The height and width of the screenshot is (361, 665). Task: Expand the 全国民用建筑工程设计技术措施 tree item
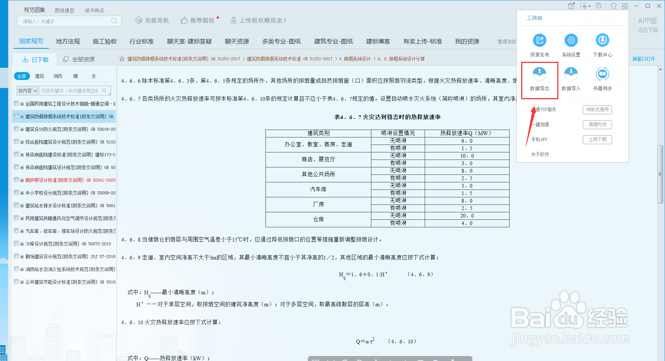pyautogui.click(x=21, y=103)
